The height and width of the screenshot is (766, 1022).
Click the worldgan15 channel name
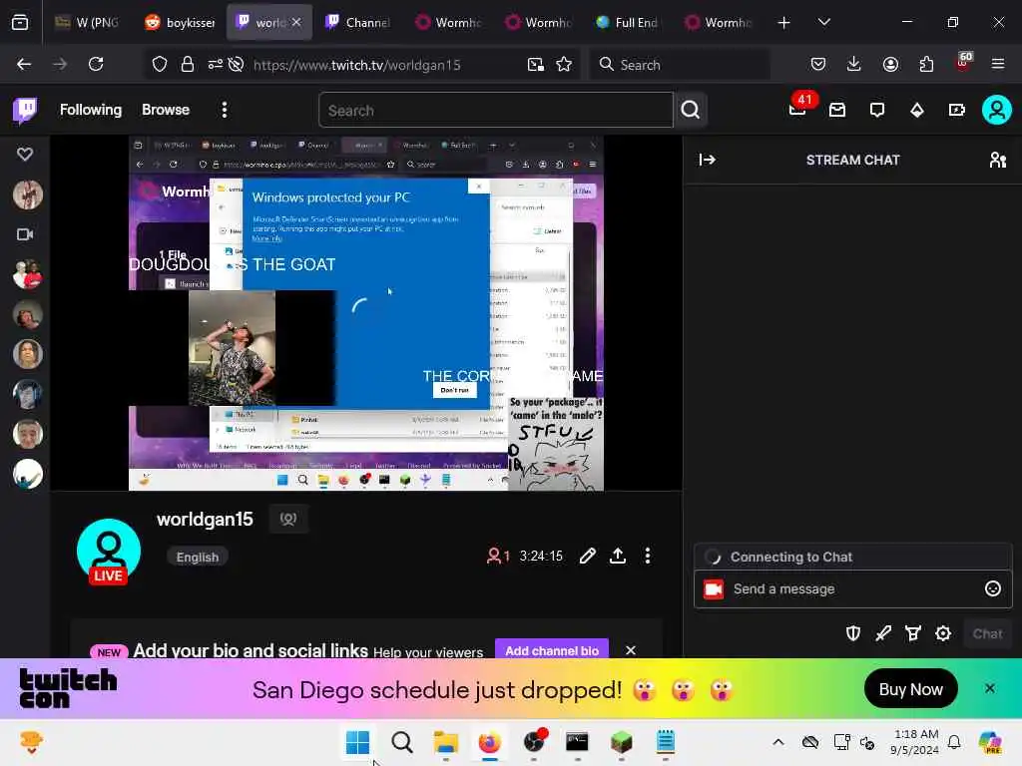pos(205,519)
